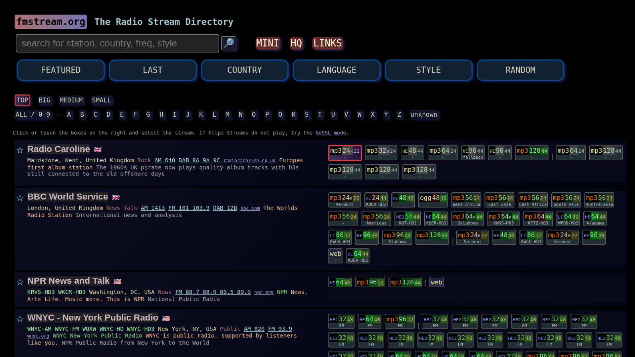
Task: Click the magnifier search button
Action: point(229,43)
